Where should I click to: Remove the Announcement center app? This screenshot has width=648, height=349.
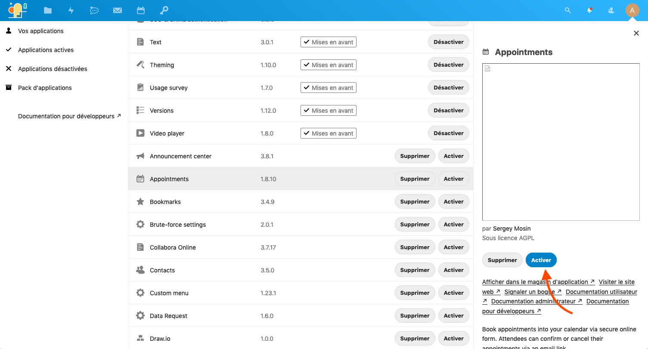tap(415, 156)
